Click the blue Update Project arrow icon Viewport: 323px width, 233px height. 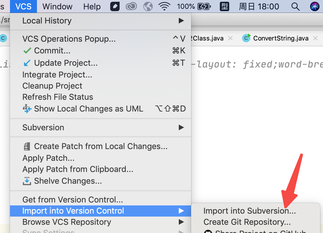[x=27, y=63]
